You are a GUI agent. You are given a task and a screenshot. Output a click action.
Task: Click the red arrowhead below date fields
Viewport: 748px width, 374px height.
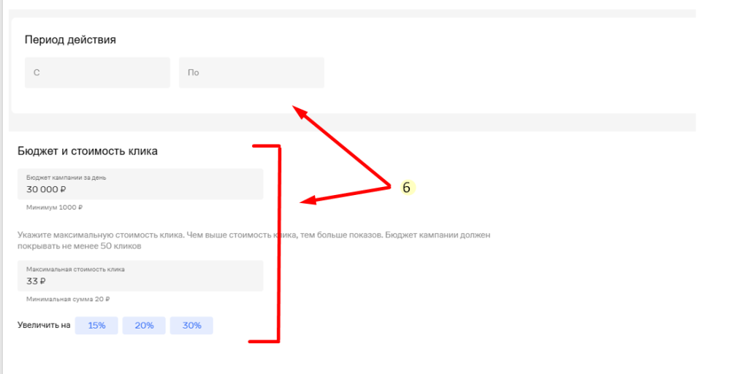(x=298, y=110)
